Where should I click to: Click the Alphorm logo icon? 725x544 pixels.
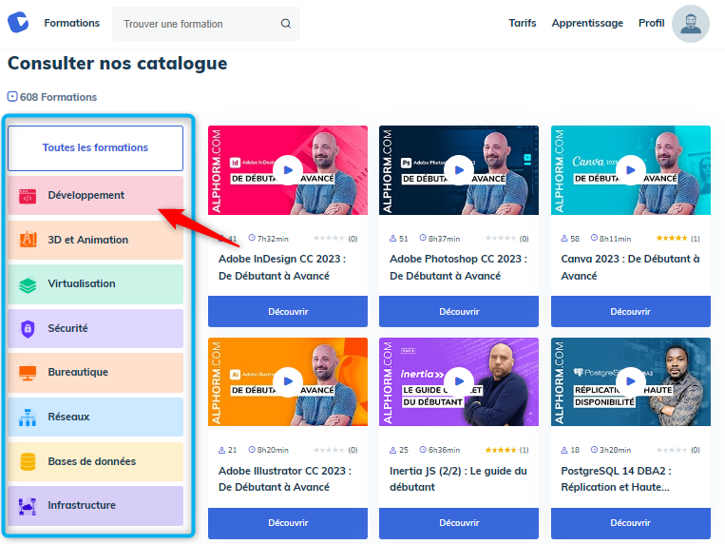(x=18, y=23)
